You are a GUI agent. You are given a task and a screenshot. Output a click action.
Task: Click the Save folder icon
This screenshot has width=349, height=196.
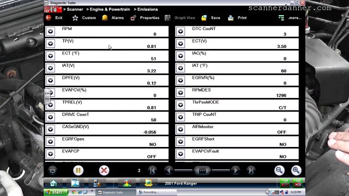pos(204,18)
